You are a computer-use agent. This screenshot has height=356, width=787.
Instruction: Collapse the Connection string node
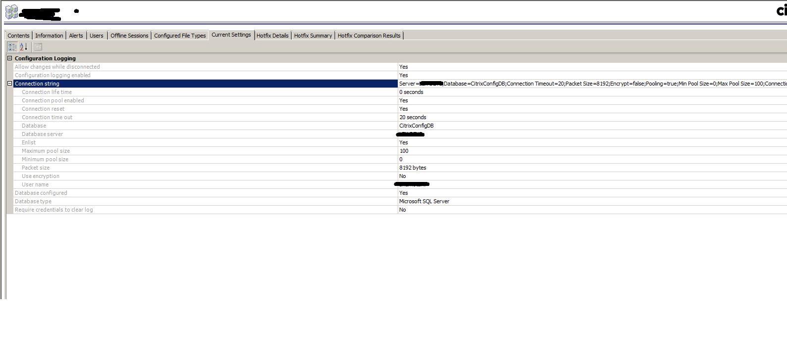[x=9, y=84]
